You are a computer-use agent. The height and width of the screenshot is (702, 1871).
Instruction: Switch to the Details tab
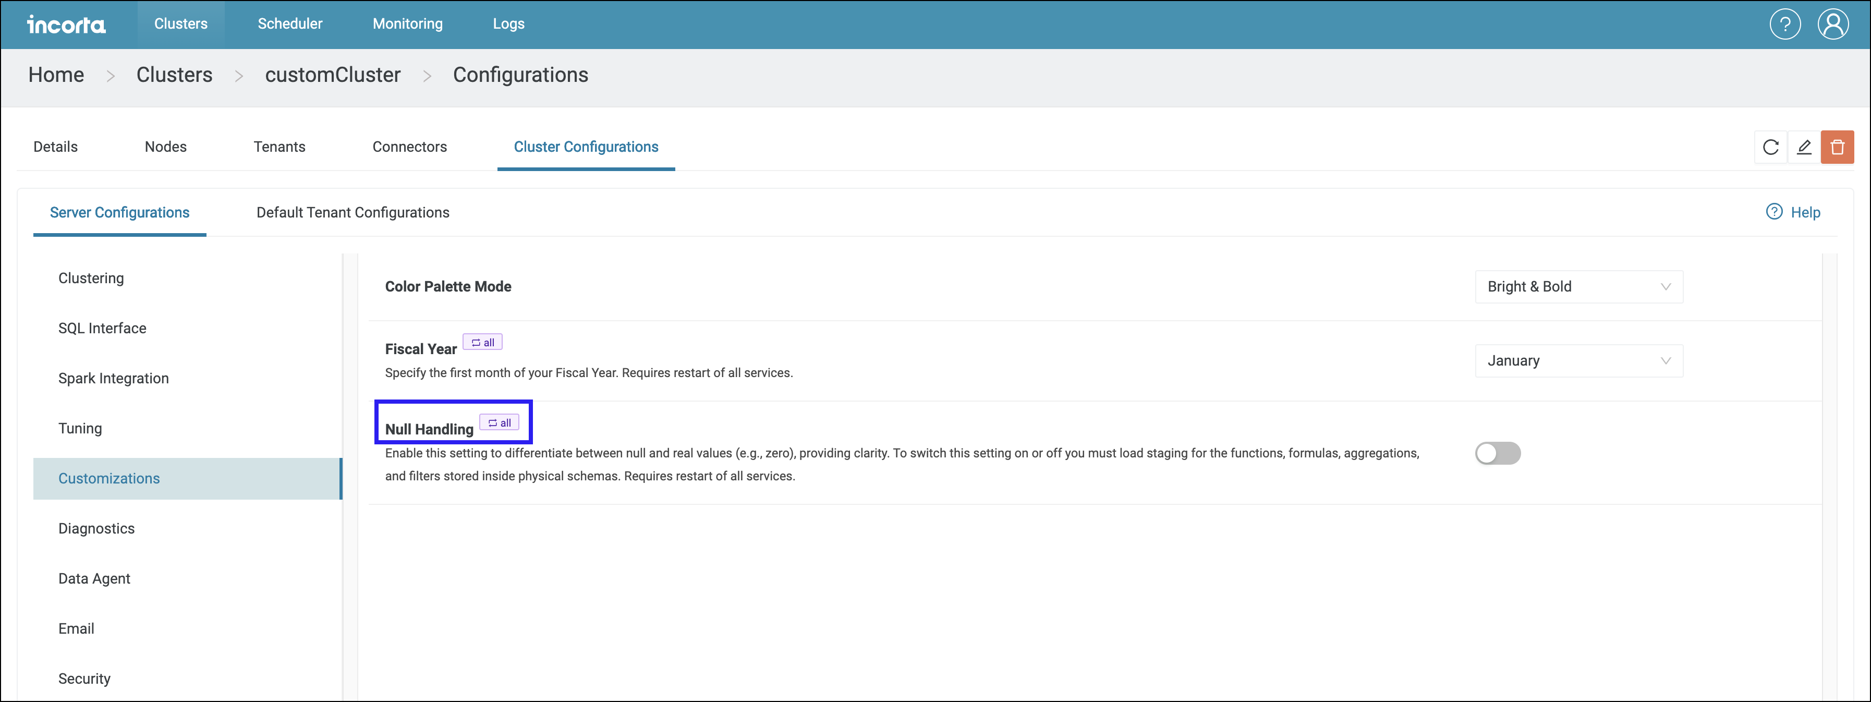point(55,147)
